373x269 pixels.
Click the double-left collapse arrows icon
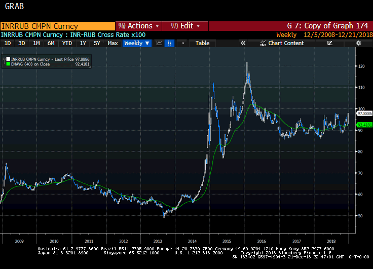(243, 44)
